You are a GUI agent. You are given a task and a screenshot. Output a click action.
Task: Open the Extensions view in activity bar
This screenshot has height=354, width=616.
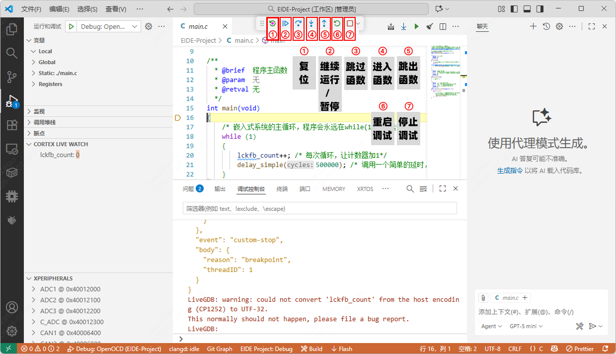[12, 125]
